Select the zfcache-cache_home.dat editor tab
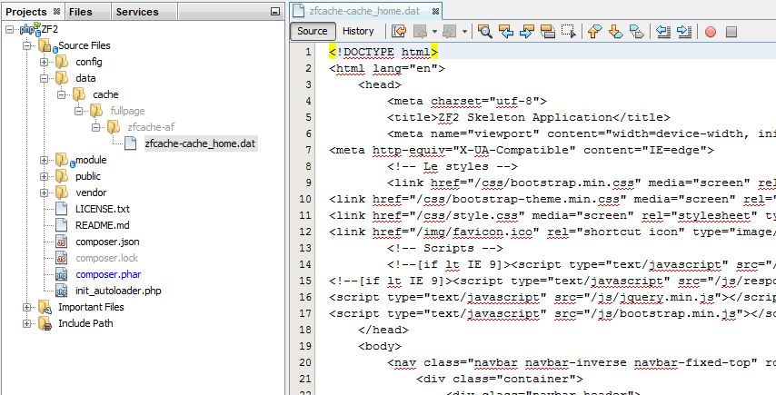 click(x=364, y=11)
